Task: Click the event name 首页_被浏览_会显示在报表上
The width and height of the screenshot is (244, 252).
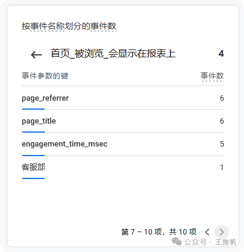Action: pos(113,54)
